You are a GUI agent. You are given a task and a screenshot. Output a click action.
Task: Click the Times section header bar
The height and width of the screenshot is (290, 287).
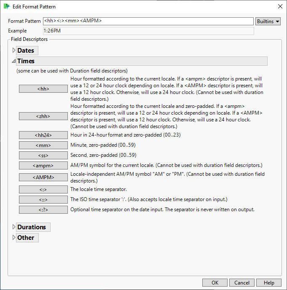[x=142, y=61]
